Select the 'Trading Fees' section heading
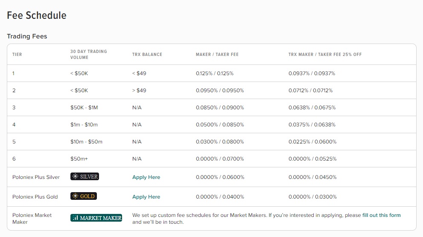Image resolution: width=423 pixels, height=237 pixels. click(x=27, y=36)
